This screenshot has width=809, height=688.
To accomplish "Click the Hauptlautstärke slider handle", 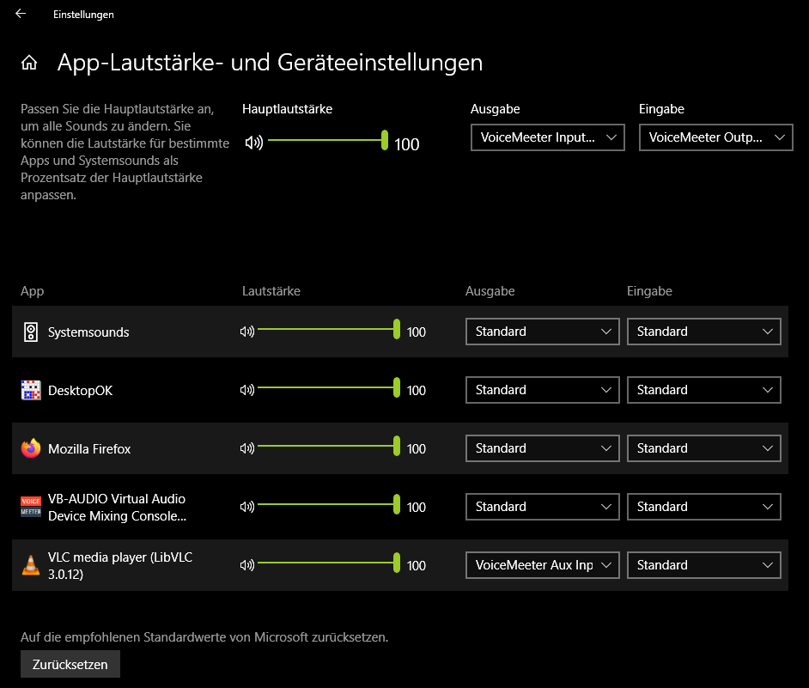I will [x=385, y=140].
